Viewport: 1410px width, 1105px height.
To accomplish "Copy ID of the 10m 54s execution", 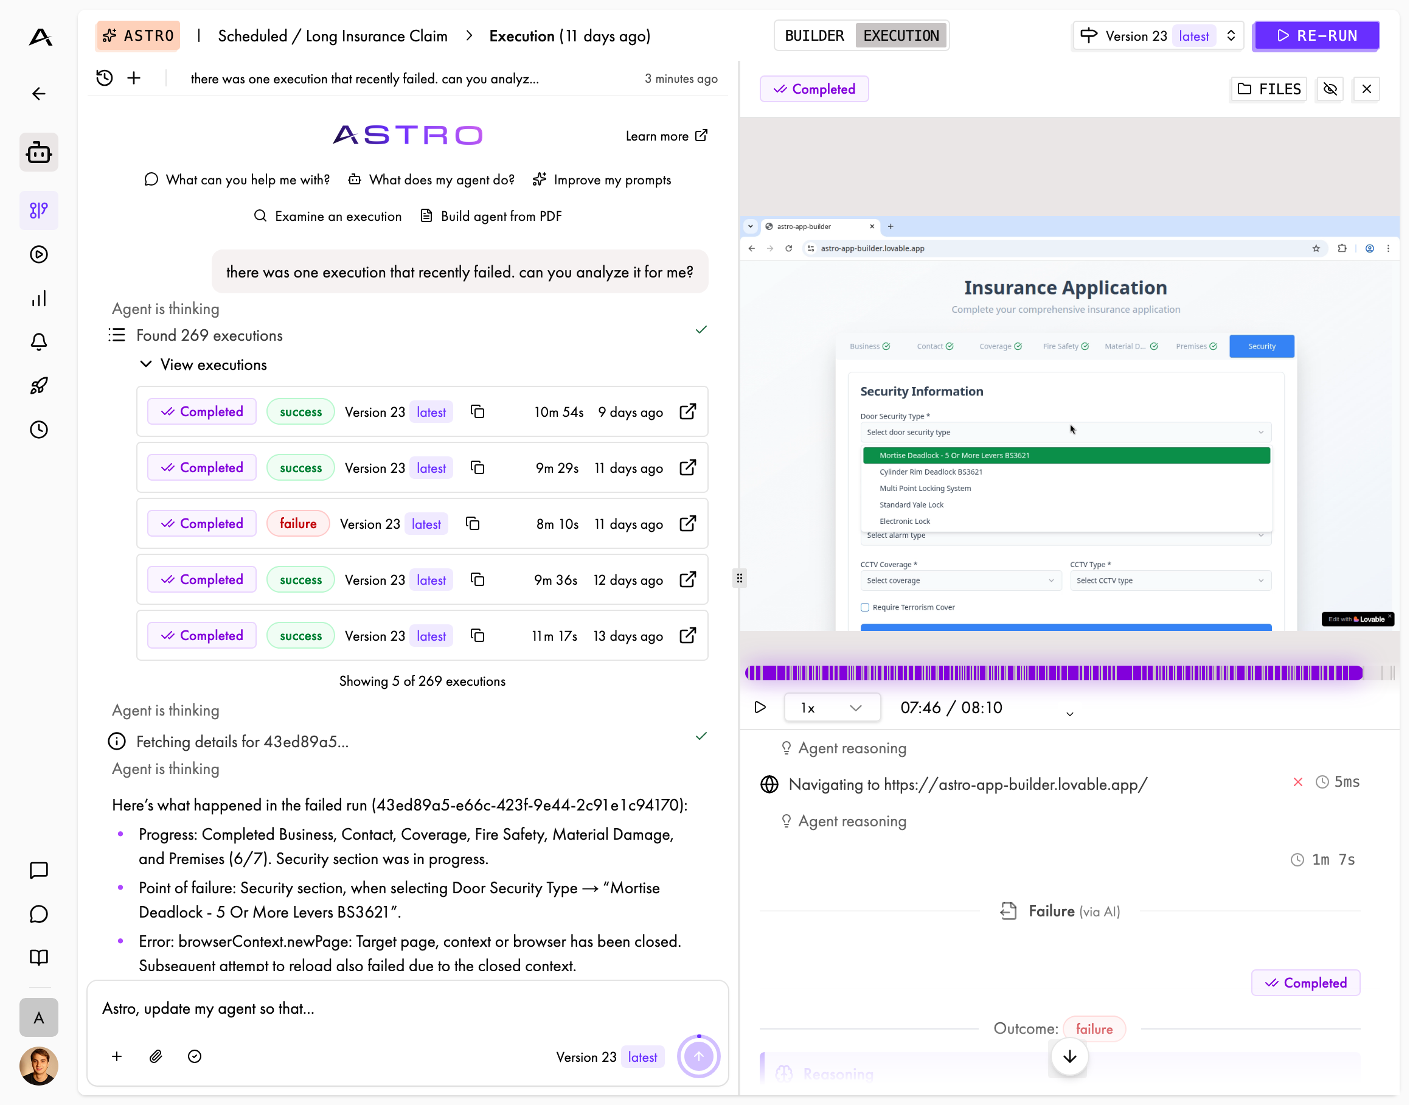I will [x=478, y=411].
